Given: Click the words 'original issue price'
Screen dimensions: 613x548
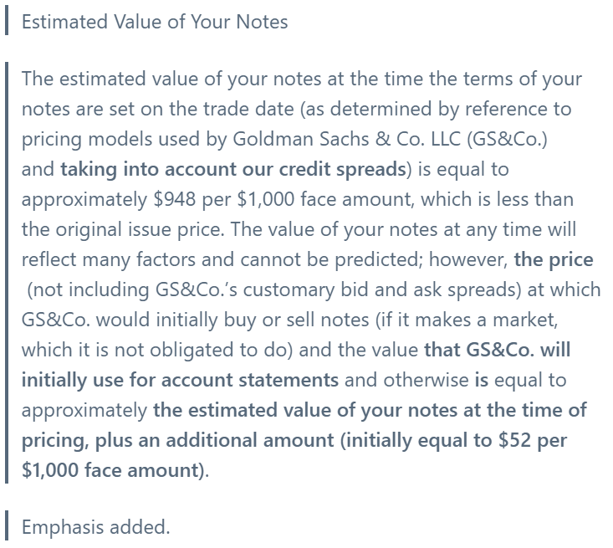Looking at the screenshot, I should (x=137, y=229).
